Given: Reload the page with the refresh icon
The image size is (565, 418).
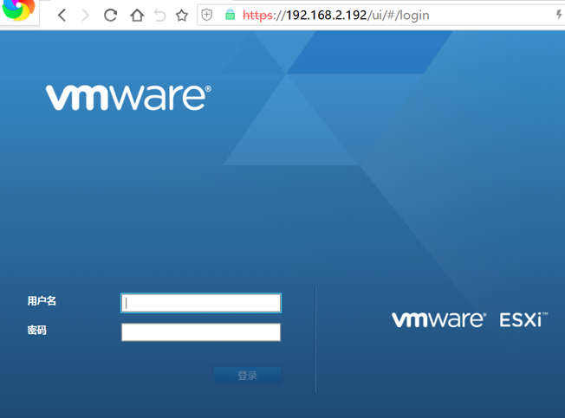Looking at the screenshot, I should (x=110, y=15).
